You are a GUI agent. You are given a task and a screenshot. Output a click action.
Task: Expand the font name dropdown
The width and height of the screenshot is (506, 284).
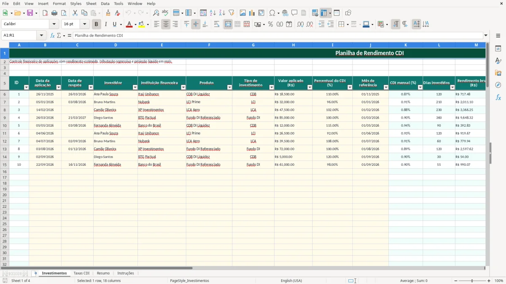click(x=54, y=24)
